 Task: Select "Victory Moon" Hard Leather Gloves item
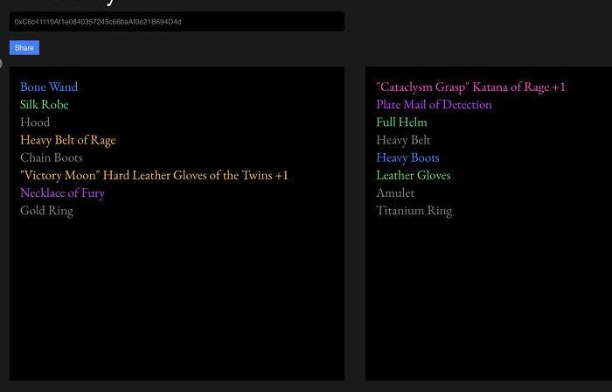(x=154, y=175)
